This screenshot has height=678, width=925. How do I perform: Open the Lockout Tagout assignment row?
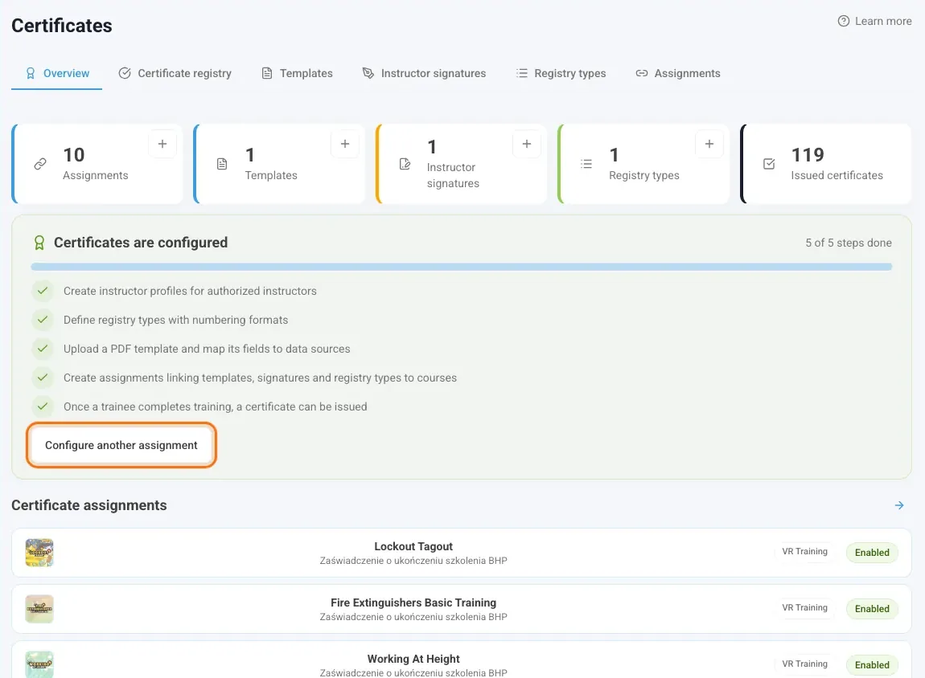(462, 553)
